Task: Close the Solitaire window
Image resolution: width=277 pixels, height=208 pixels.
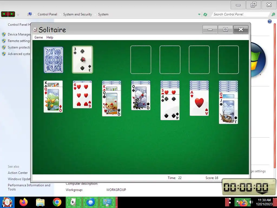Action: (x=241, y=30)
